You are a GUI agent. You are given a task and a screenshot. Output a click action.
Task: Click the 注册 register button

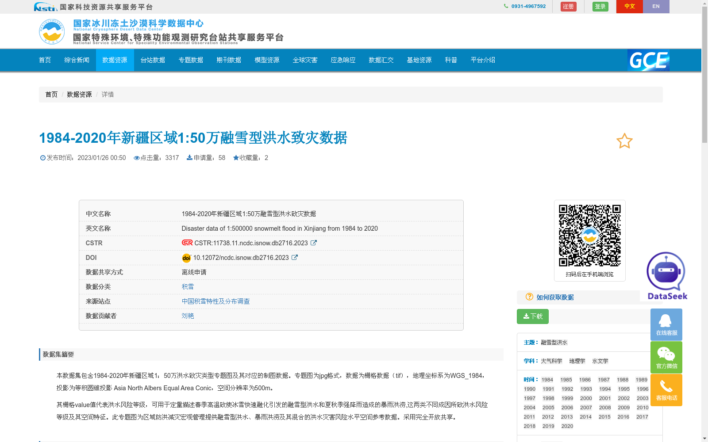(x=569, y=7)
